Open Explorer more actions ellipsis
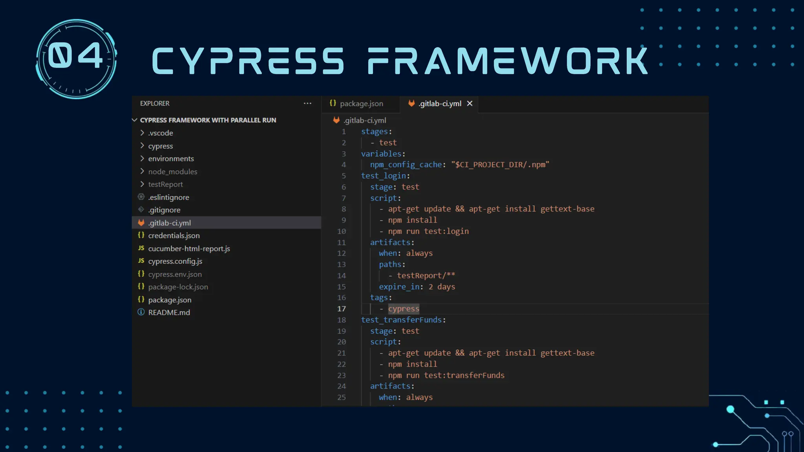The image size is (804, 452). [x=307, y=104]
